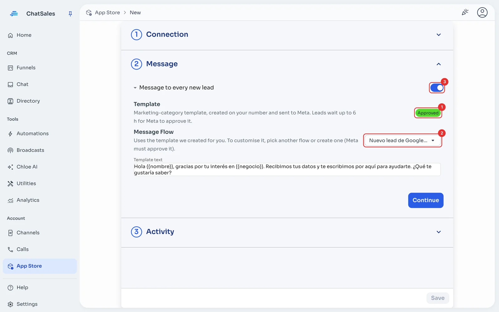The image size is (499, 312).
Task: Collapse the Message section chevron
Action: pos(438,64)
